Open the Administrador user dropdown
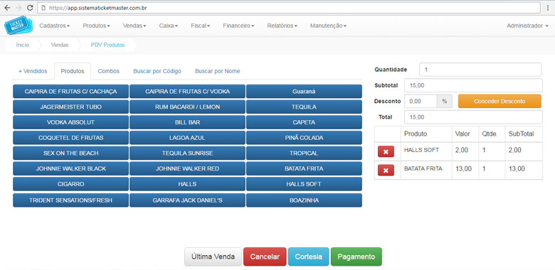This screenshot has width=555, height=270. [527, 26]
